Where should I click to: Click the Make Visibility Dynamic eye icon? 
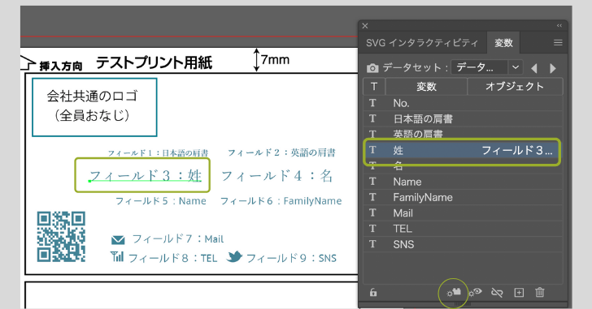coord(476,292)
